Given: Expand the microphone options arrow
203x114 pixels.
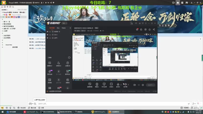Looking at the screenshot, I should click(121, 85).
